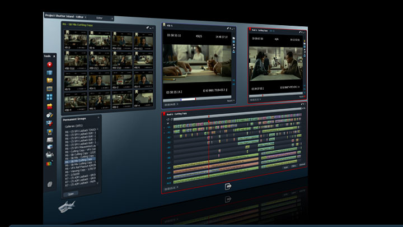Toggle the A5 track in the timeline

(x=169, y=152)
